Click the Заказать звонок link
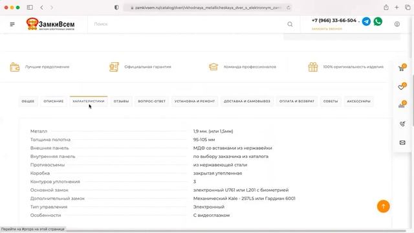Image resolution: width=414 pixels, height=233 pixels. click(327, 28)
